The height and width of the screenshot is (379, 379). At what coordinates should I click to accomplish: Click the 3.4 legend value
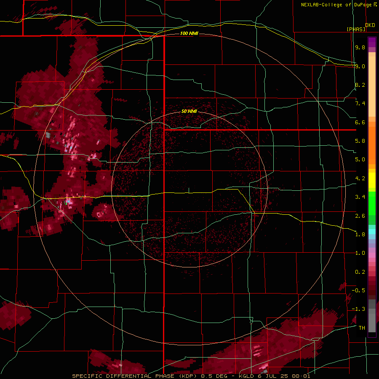coord(360,197)
